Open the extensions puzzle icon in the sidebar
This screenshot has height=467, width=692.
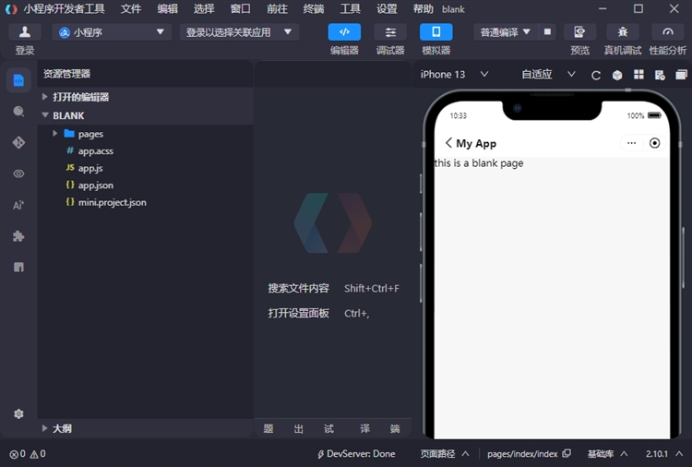click(18, 236)
